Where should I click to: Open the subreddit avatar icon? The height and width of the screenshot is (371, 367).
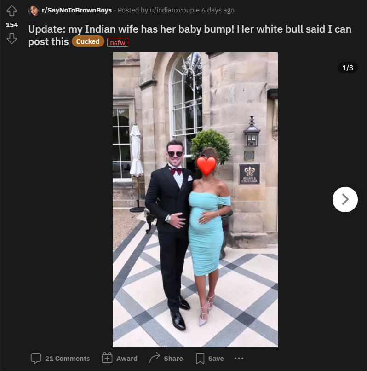point(34,11)
